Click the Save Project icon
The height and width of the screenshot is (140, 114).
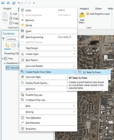pos(14,3)
